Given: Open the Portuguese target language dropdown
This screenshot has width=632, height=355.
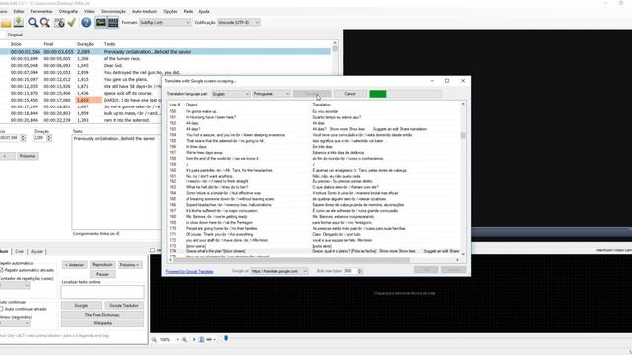Looking at the screenshot, I should [271, 94].
